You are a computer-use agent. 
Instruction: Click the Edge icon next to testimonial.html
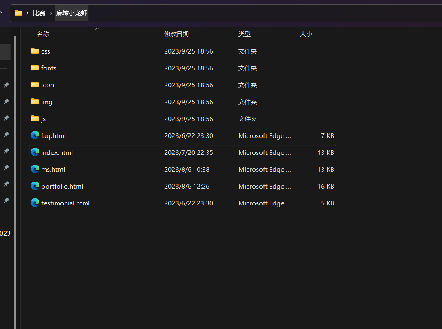point(35,203)
